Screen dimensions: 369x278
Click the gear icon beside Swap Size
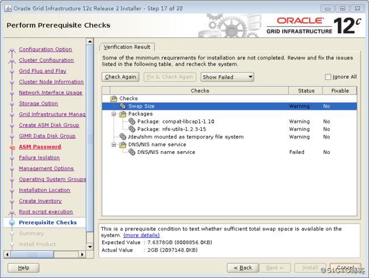click(x=123, y=106)
